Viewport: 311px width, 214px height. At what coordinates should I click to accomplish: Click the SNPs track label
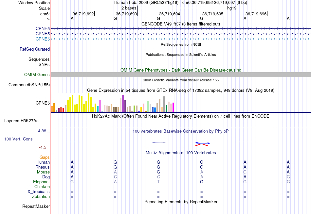point(44,64)
